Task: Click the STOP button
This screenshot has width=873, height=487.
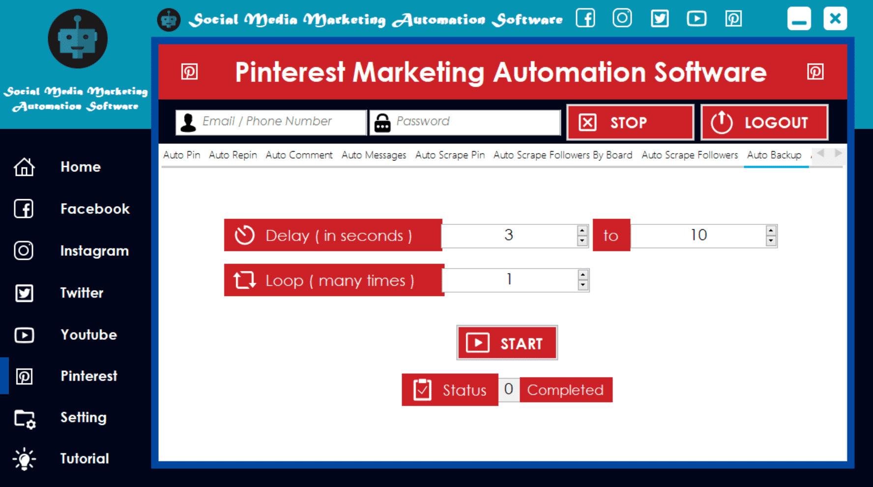Action: click(x=630, y=122)
